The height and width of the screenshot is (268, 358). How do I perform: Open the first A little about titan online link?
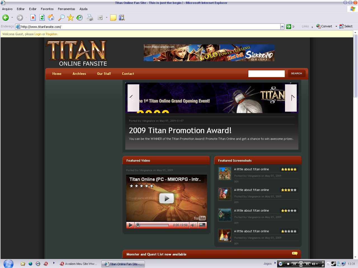(251, 169)
